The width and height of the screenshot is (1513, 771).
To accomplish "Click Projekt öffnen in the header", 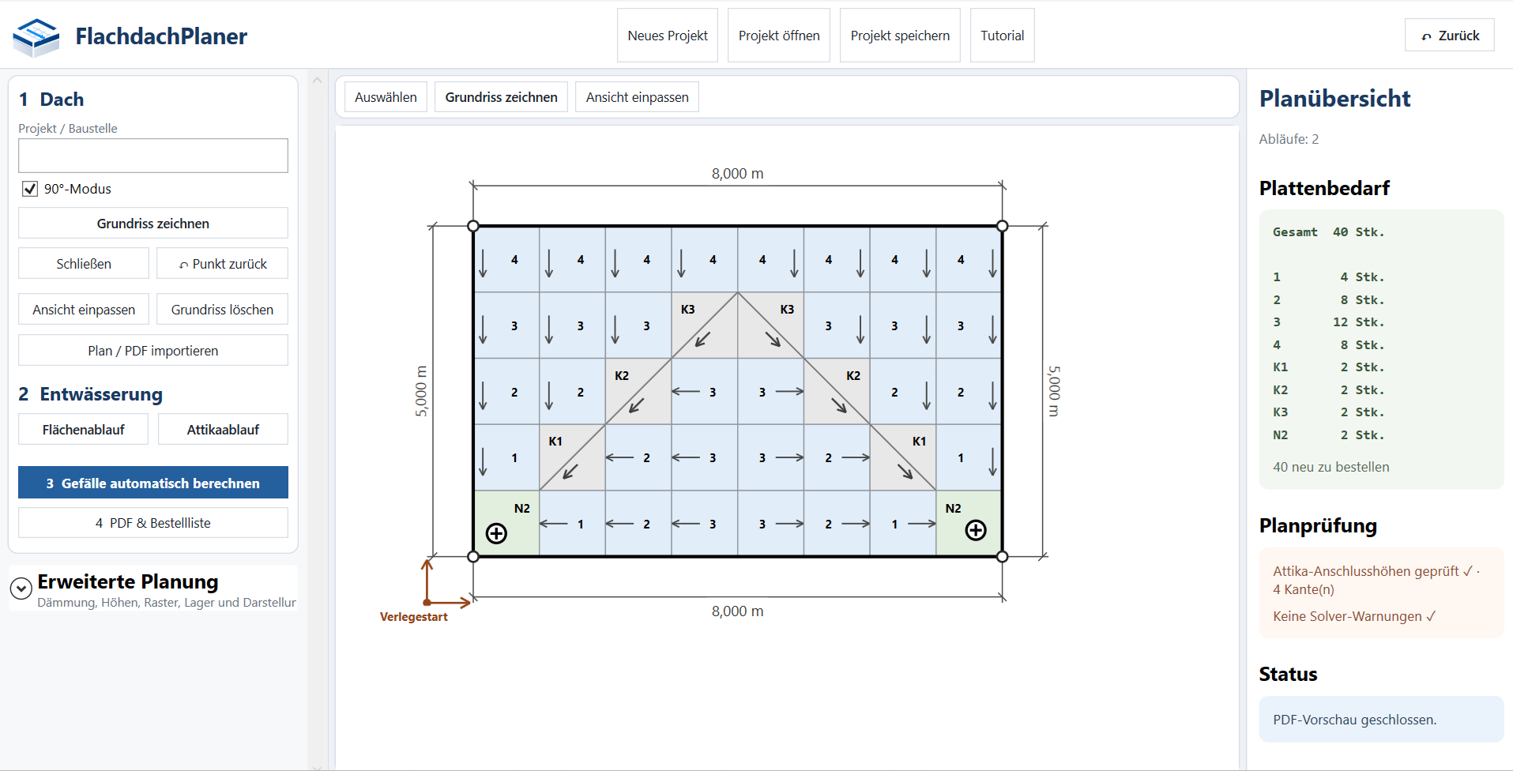I will pyautogui.click(x=779, y=36).
